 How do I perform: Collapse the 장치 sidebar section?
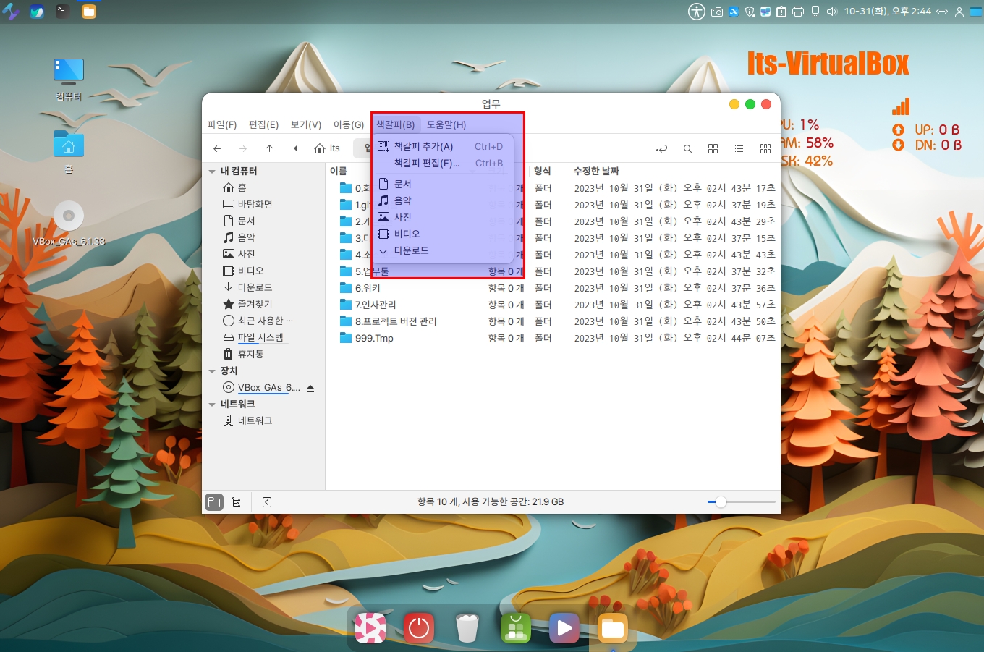(212, 371)
